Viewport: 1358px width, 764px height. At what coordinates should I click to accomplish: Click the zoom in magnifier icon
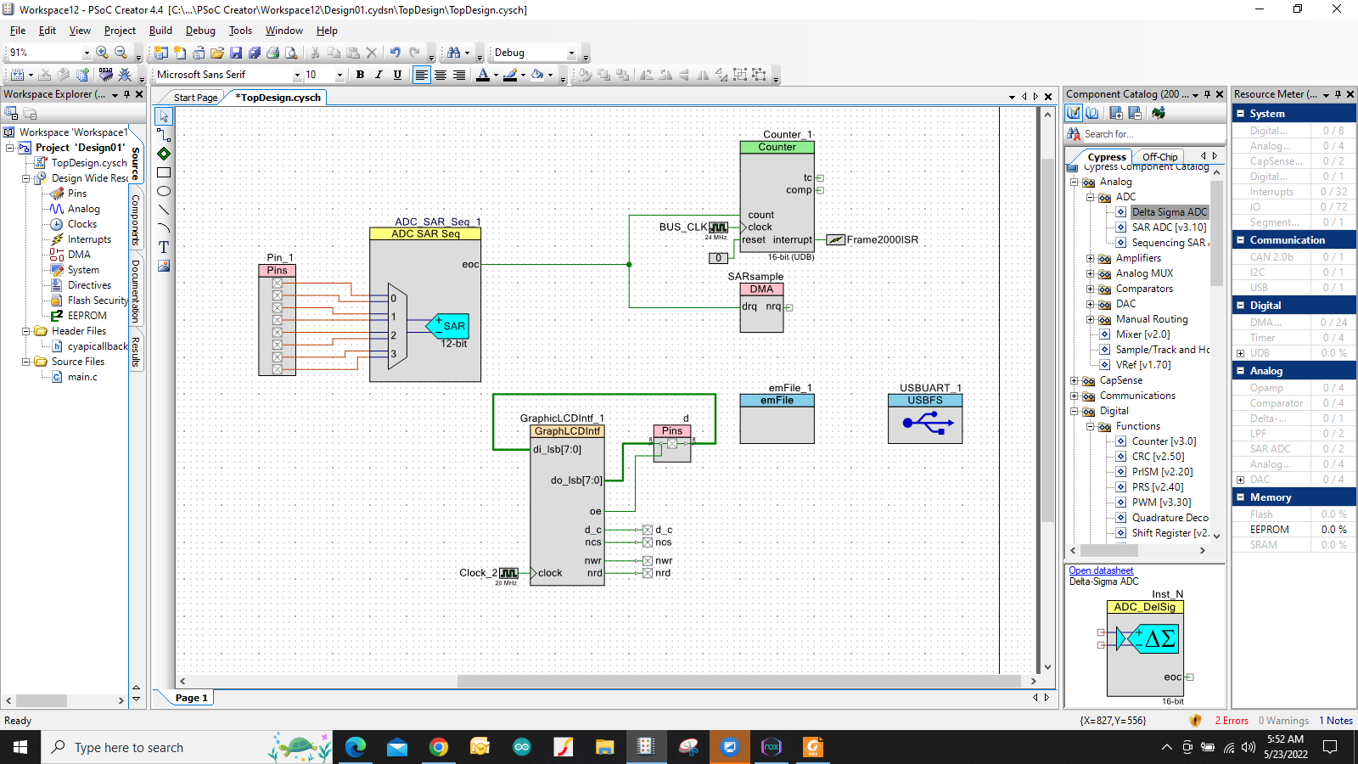pos(102,53)
